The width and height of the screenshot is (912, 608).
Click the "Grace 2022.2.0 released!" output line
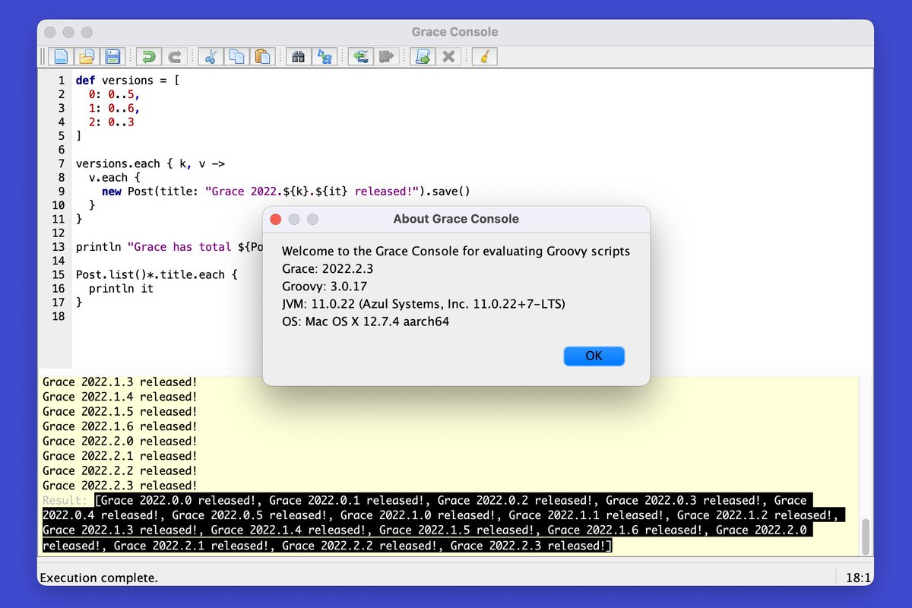[x=120, y=441]
